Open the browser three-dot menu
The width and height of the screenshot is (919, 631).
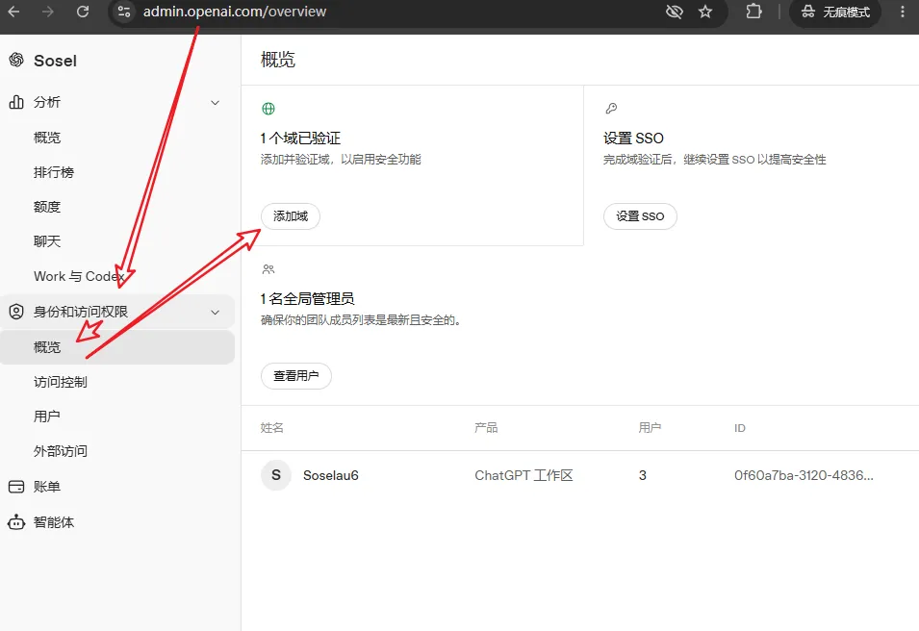click(x=903, y=12)
